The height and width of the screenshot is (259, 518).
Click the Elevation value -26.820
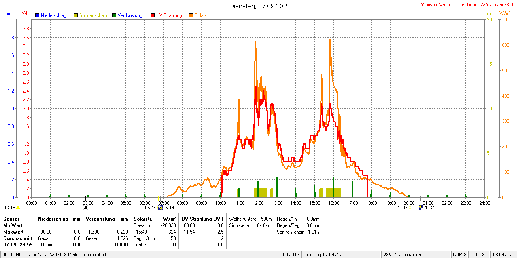point(168,225)
